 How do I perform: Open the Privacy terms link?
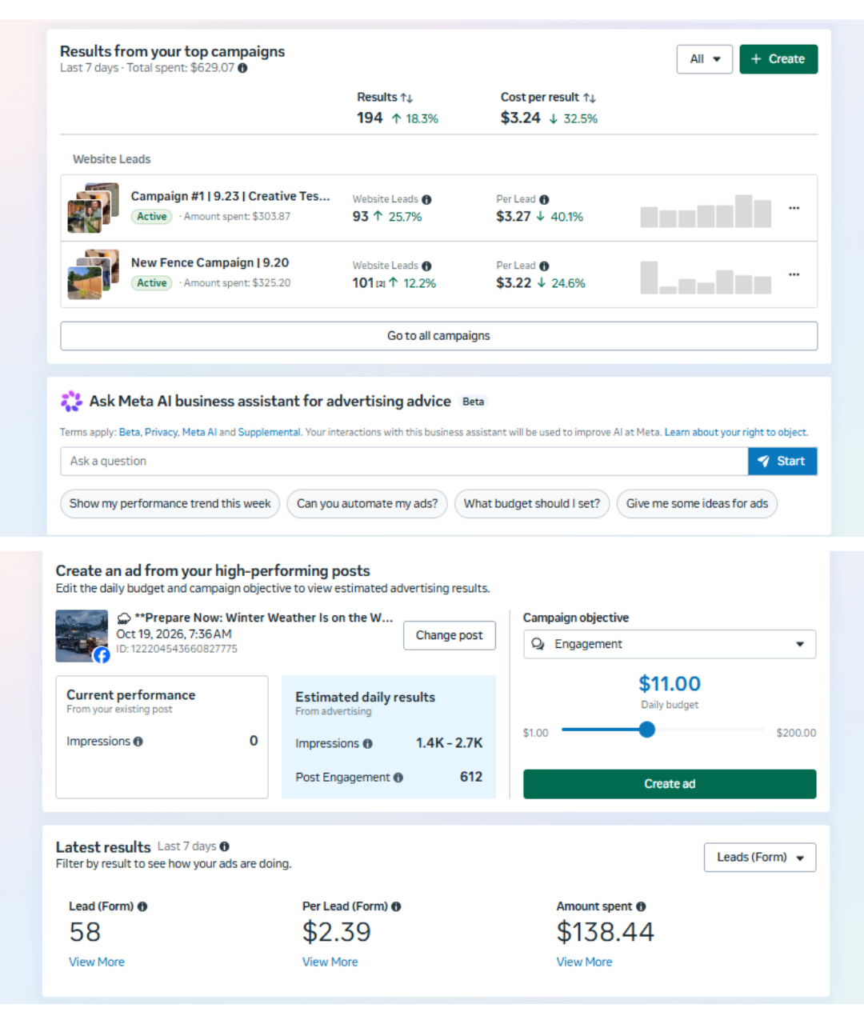(x=161, y=433)
